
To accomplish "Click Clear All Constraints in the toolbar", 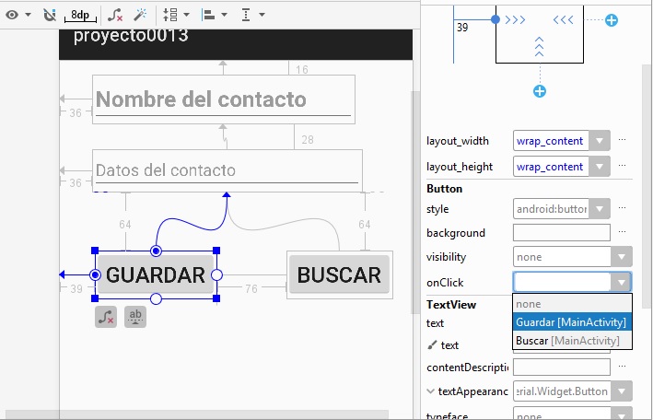I will click(x=114, y=15).
